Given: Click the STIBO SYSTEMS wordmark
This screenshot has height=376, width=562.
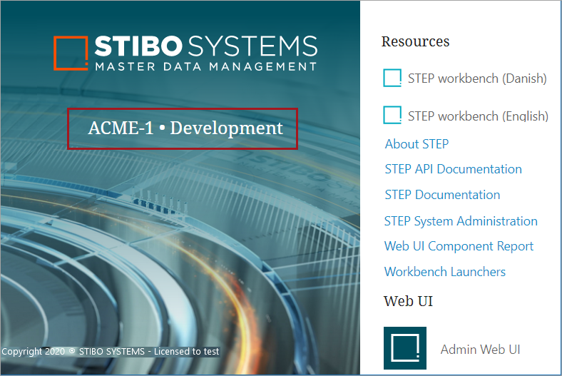Looking at the screenshot, I should (x=206, y=46).
